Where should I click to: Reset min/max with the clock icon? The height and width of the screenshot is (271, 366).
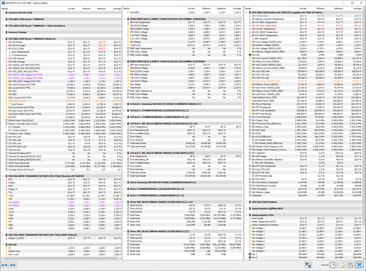[x=333, y=265]
